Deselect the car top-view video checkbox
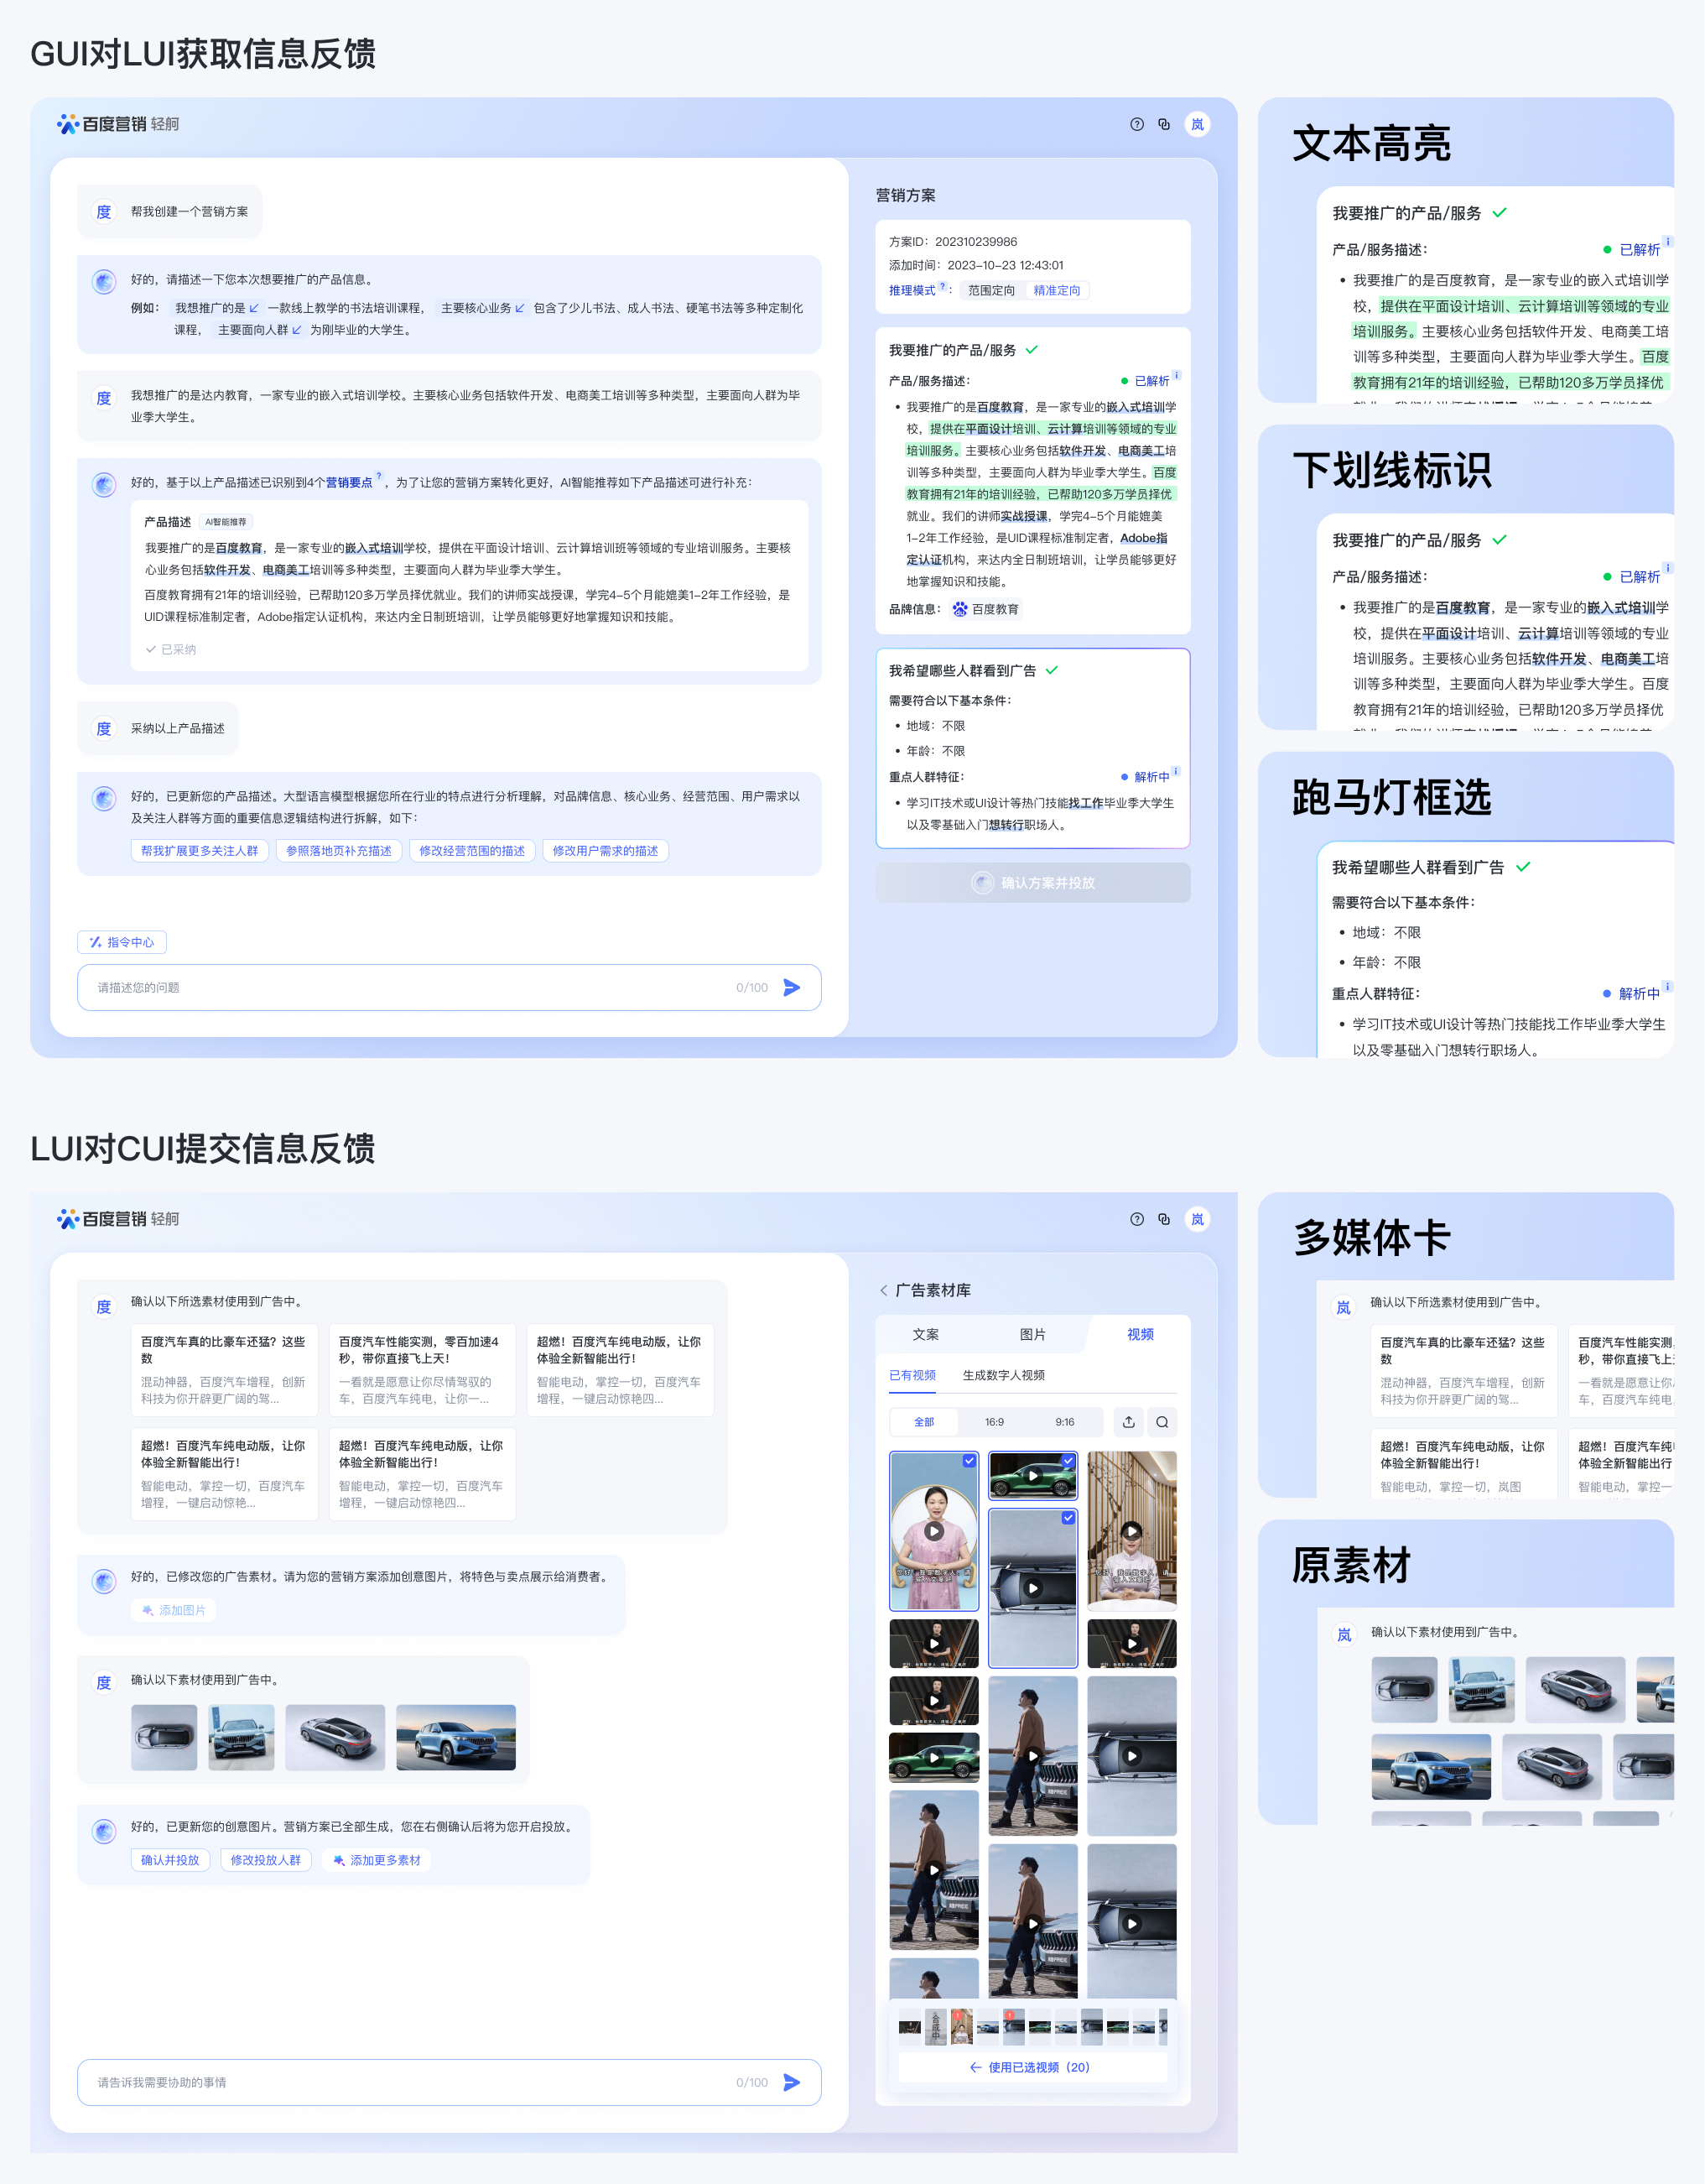 tap(1068, 1518)
